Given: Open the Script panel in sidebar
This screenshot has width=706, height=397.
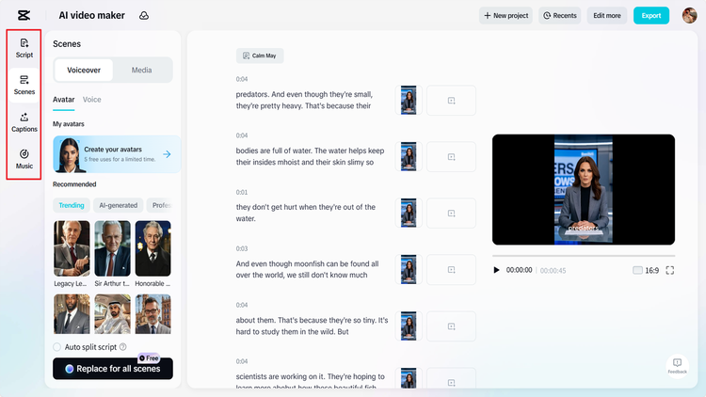Looking at the screenshot, I should [x=24, y=48].
